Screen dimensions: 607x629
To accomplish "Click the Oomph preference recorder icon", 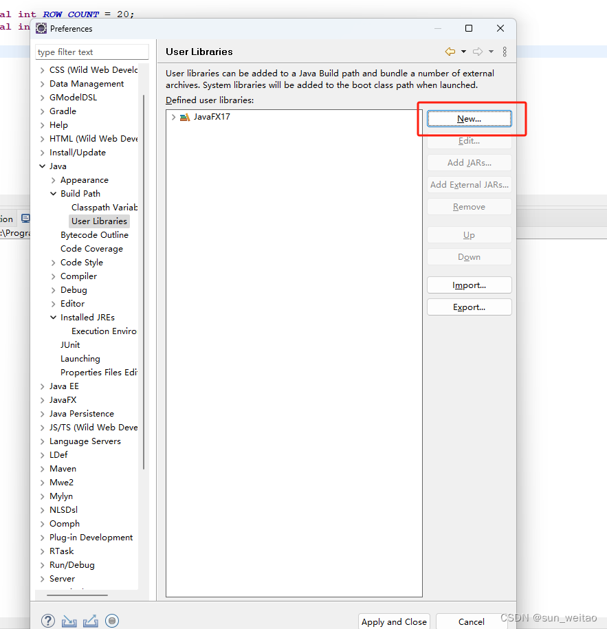I will click(x=112, y=621).
